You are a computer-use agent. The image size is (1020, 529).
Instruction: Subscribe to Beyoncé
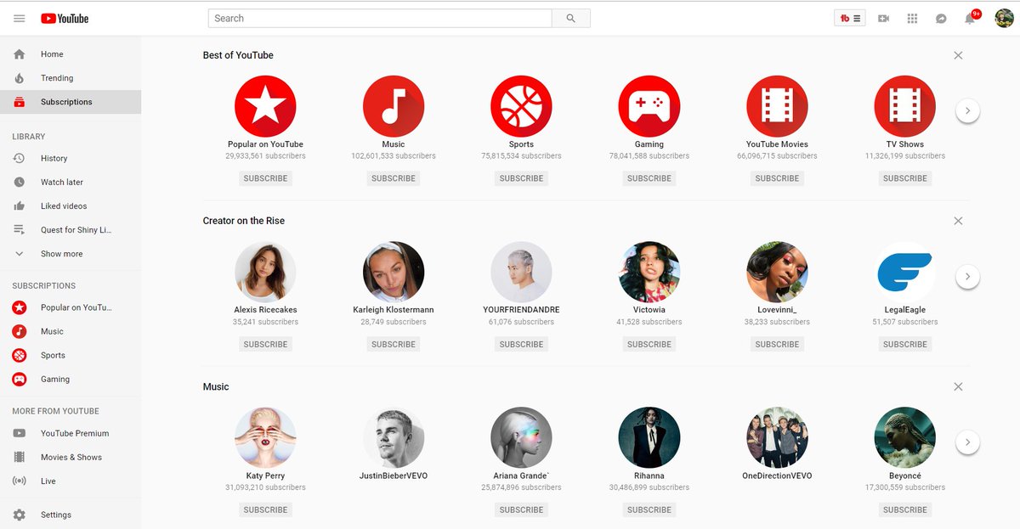point(905,509)
